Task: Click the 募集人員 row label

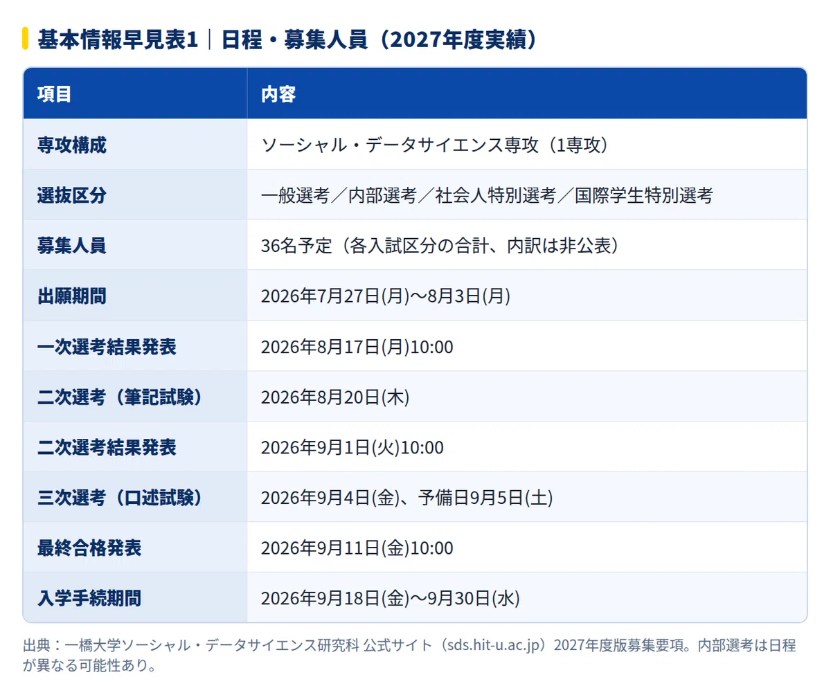Action: [x=135, y=245]
